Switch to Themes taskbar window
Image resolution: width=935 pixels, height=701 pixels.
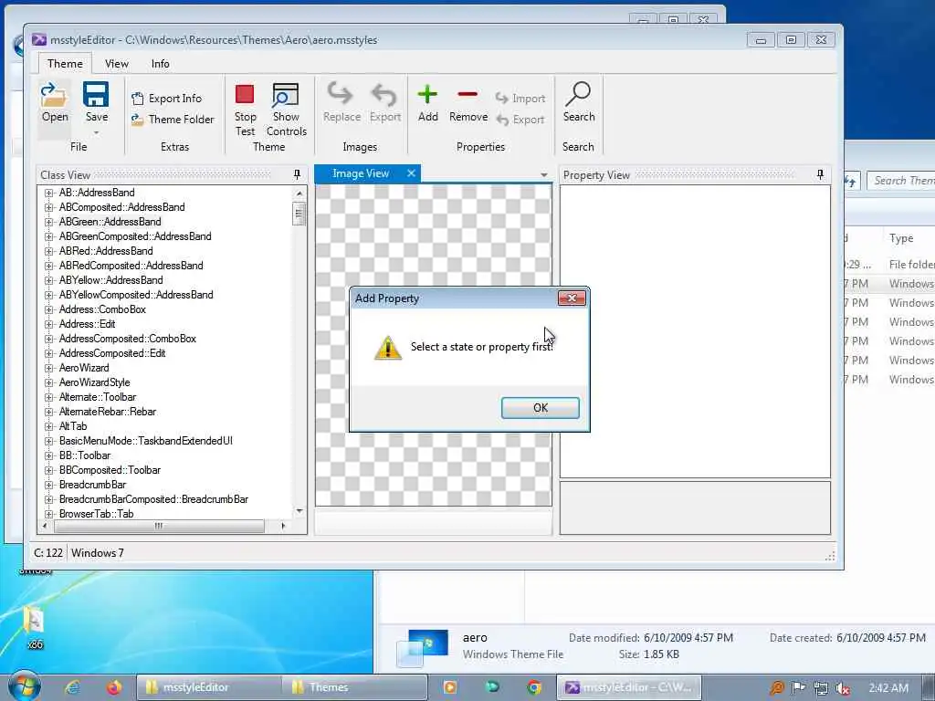354,687
